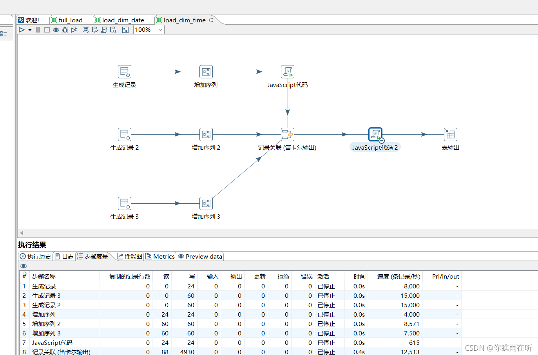Sort by 复制的记录行数 column header
The width and height of the screenshot is (538, 355).
pyautogui.click(x=126, y=276)
